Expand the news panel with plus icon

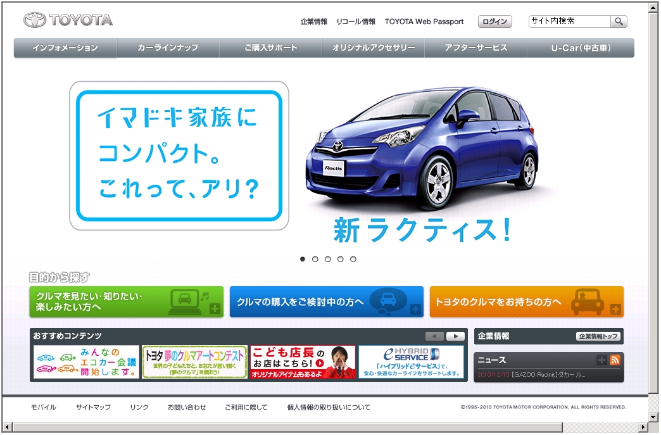601,360
